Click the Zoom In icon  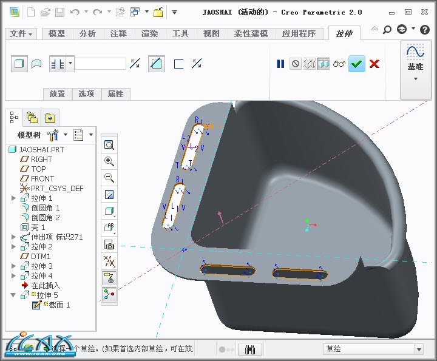[x=109, y=161]
